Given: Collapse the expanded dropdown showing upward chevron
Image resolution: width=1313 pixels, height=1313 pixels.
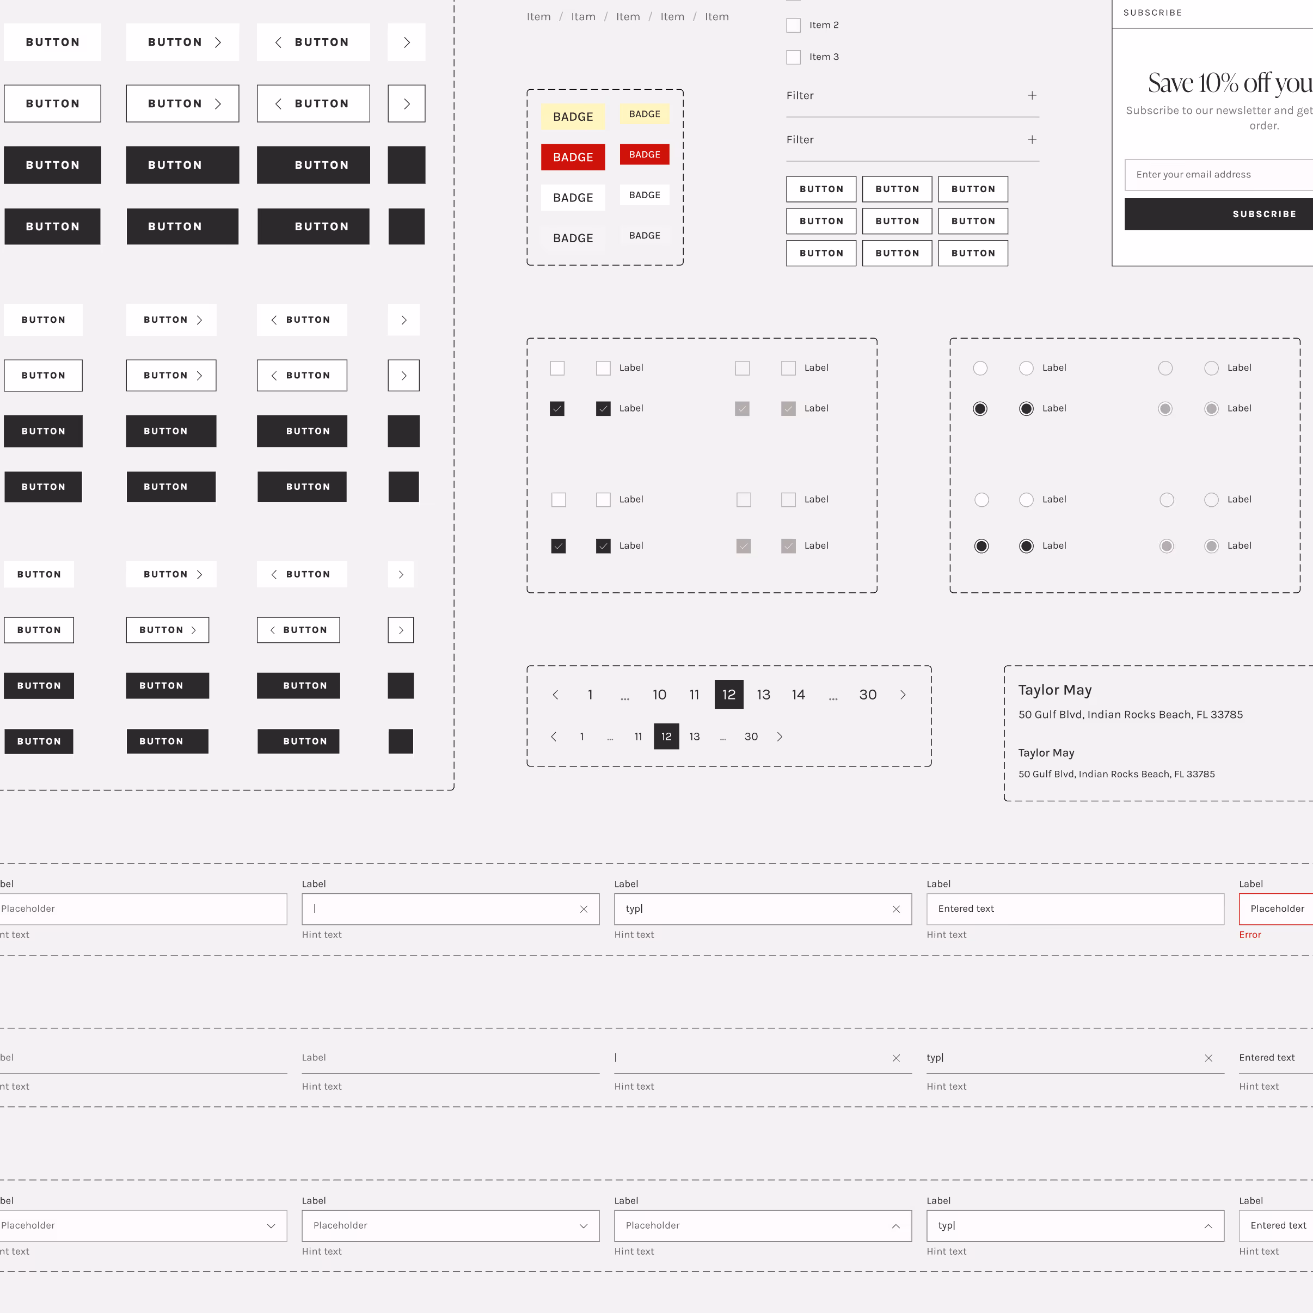Looking at the screenshot, I should click(763, 1225).
